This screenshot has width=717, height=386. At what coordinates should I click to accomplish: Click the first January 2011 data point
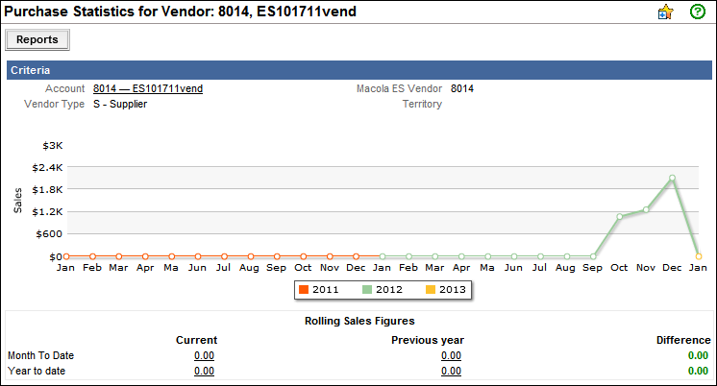[x=65, y=256]
